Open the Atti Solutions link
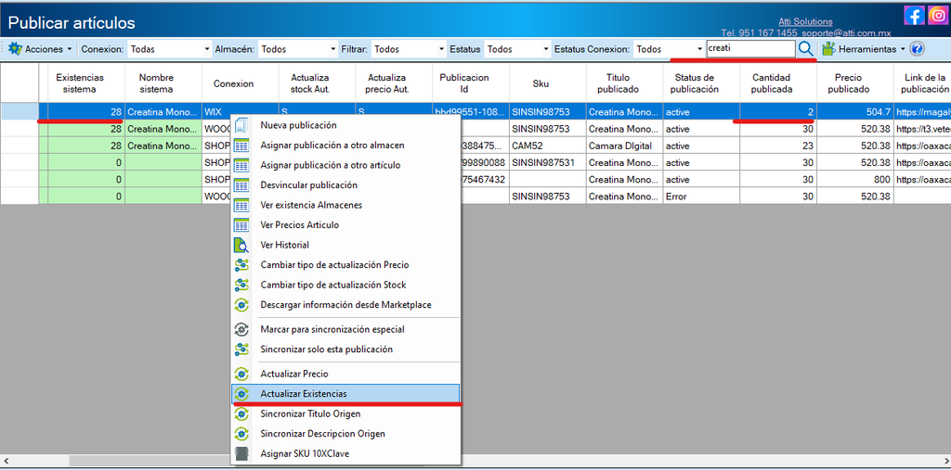951x470 pixels. [805, 22]
